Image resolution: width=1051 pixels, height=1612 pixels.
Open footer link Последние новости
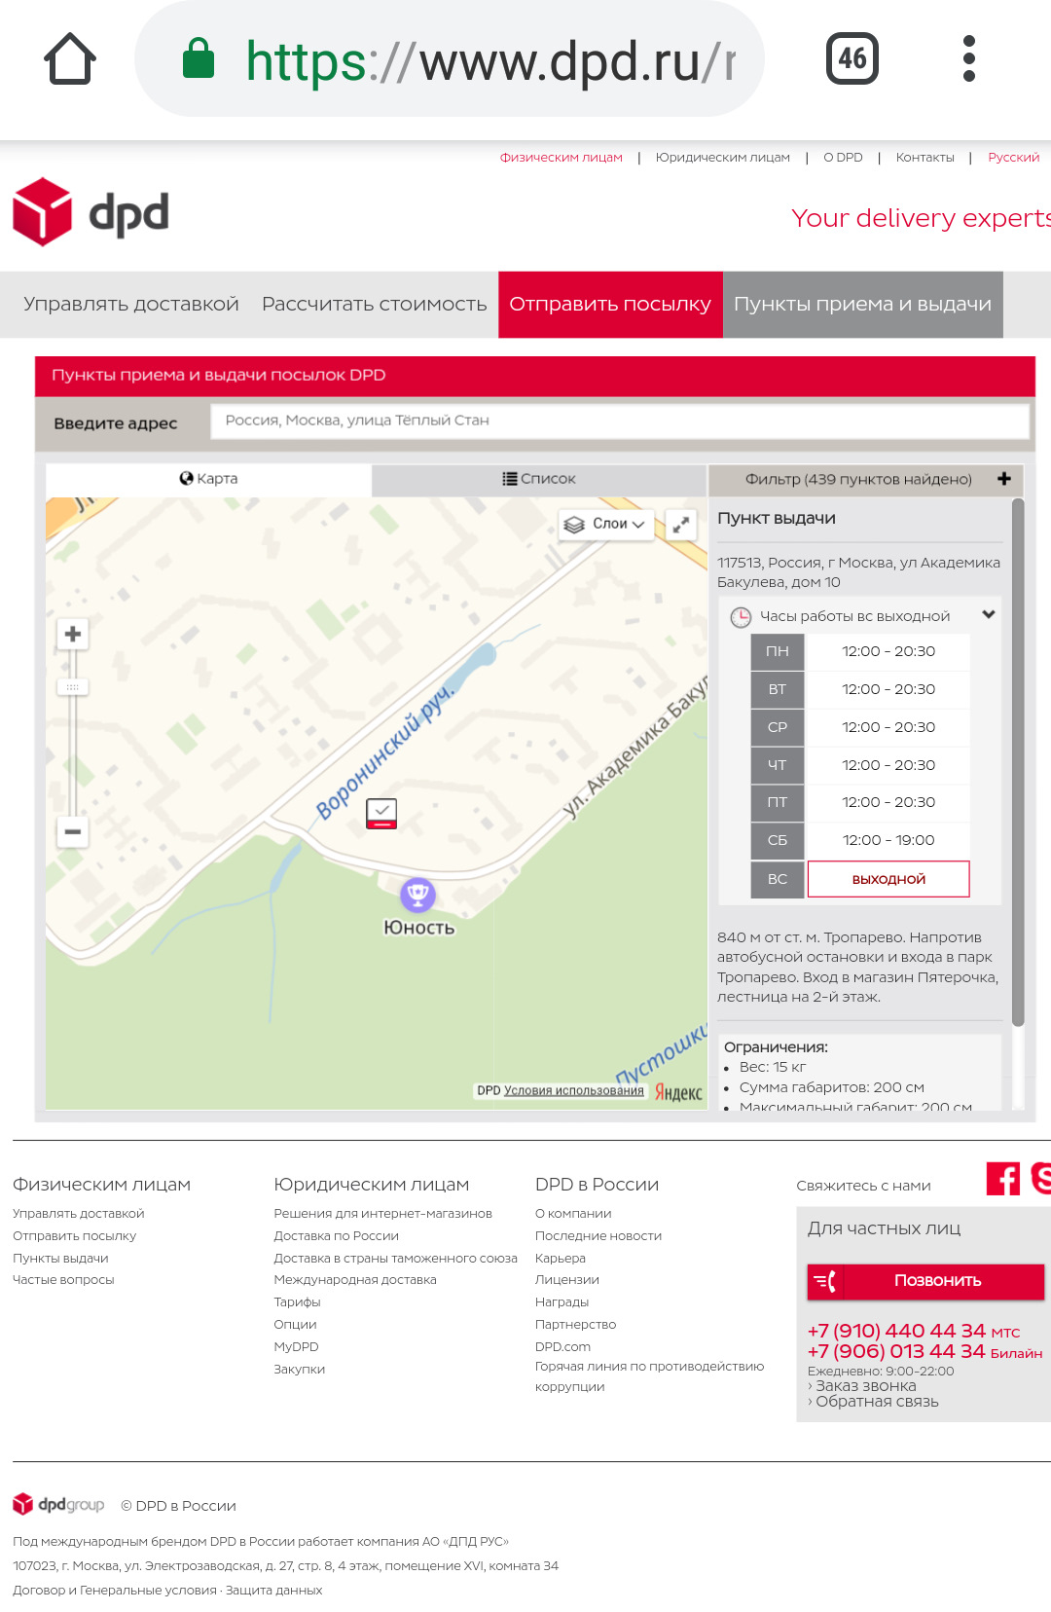coord(598,1236)
